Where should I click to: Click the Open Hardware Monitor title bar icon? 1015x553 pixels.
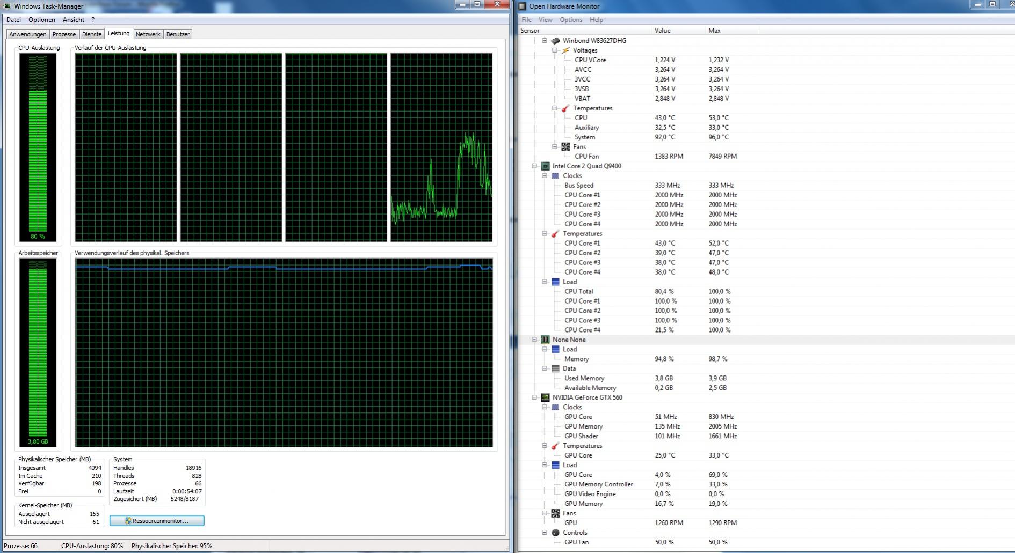point(523,6)
